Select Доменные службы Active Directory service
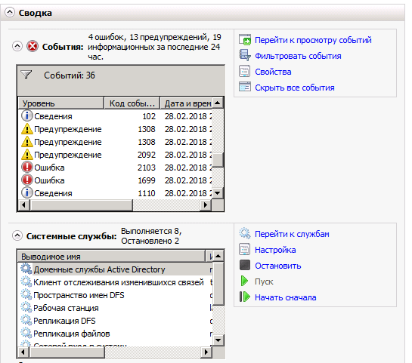 tap(116, 269)
